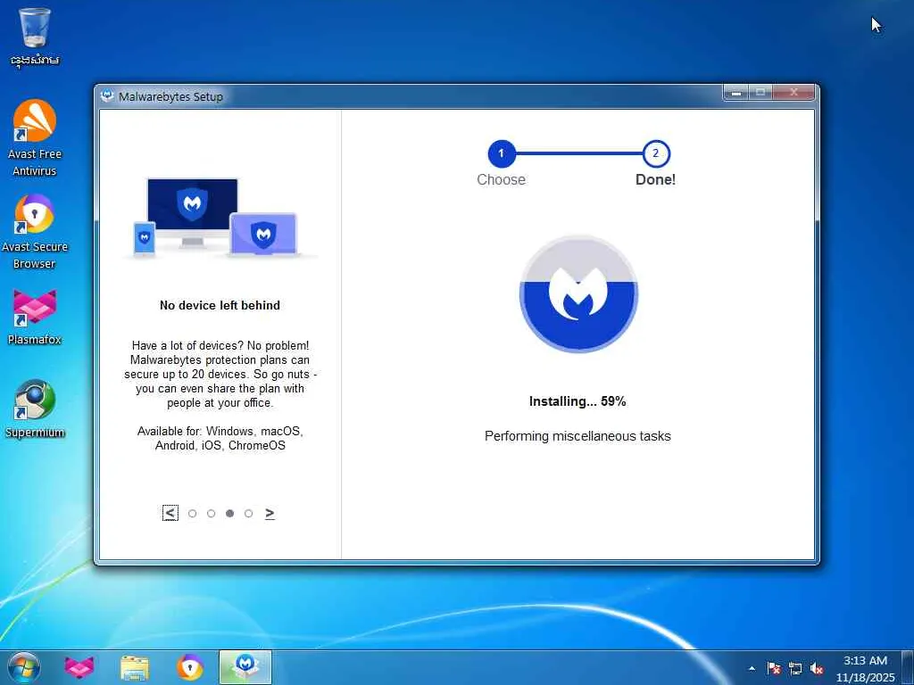The height and width of the screenshot is (685, 914).
Task: Open Plasmafox desktop shortcut
Action: point(35,318)
